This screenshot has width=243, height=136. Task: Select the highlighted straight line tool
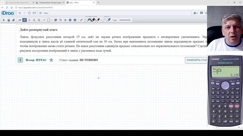coord(24,20)
